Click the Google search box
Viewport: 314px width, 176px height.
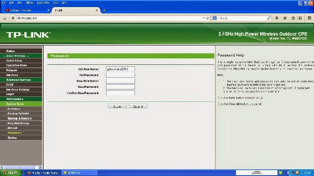click(242, 18)
